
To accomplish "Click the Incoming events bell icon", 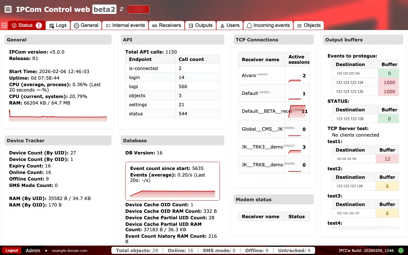I will coord(249,25).
